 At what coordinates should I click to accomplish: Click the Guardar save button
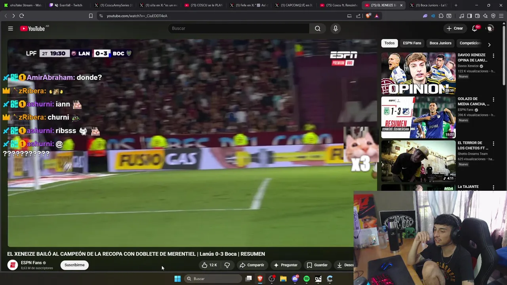[x=317, y=265]
